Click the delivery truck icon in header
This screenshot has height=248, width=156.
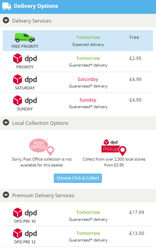(x=7, y=6)
